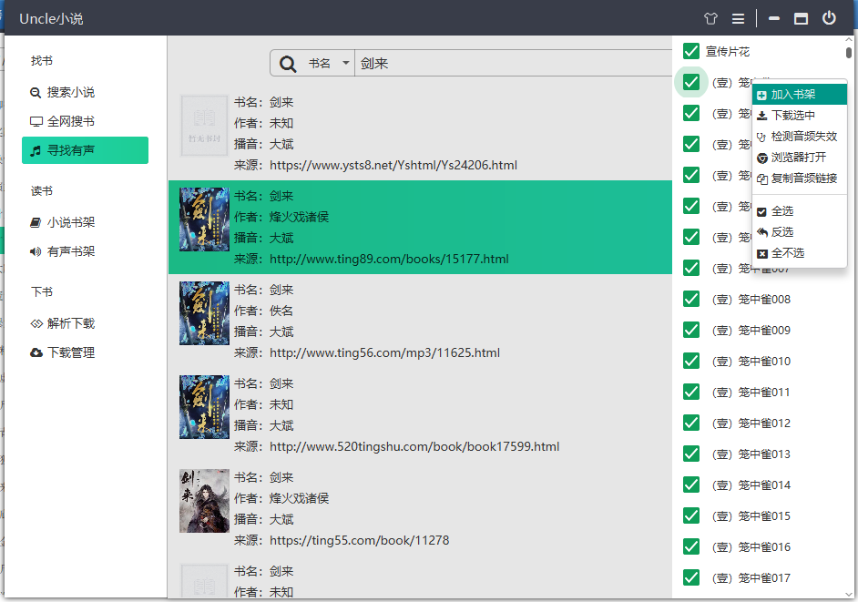Click the cover of the ting89.com result
This screenshot has width=858, height=602.
tap(204, 219)
